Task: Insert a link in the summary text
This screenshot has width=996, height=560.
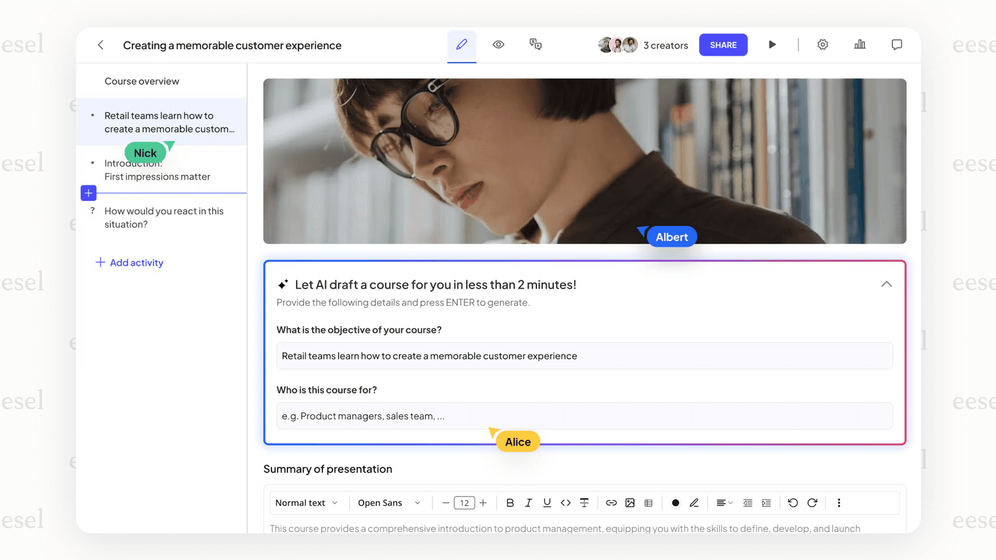Action: [611, 503]
